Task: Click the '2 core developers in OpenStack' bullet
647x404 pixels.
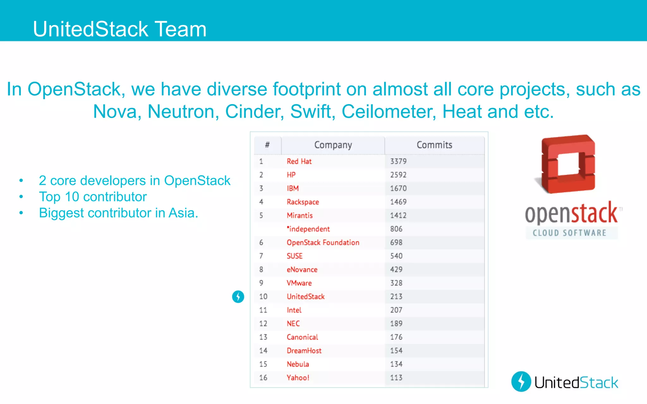Action: 135,181
